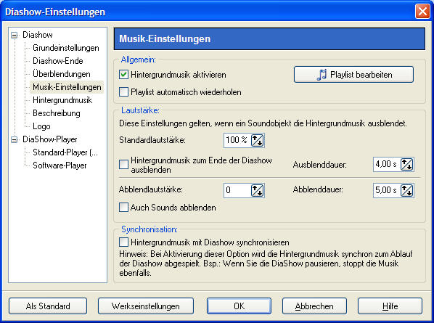Click in the Ausblenddauer 4,00 s field

387,165
